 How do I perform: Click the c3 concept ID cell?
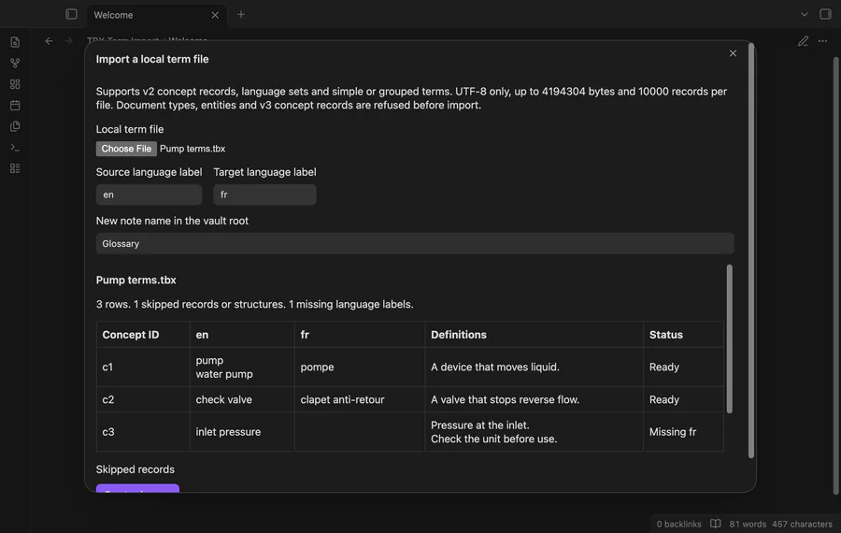[143, 432]
